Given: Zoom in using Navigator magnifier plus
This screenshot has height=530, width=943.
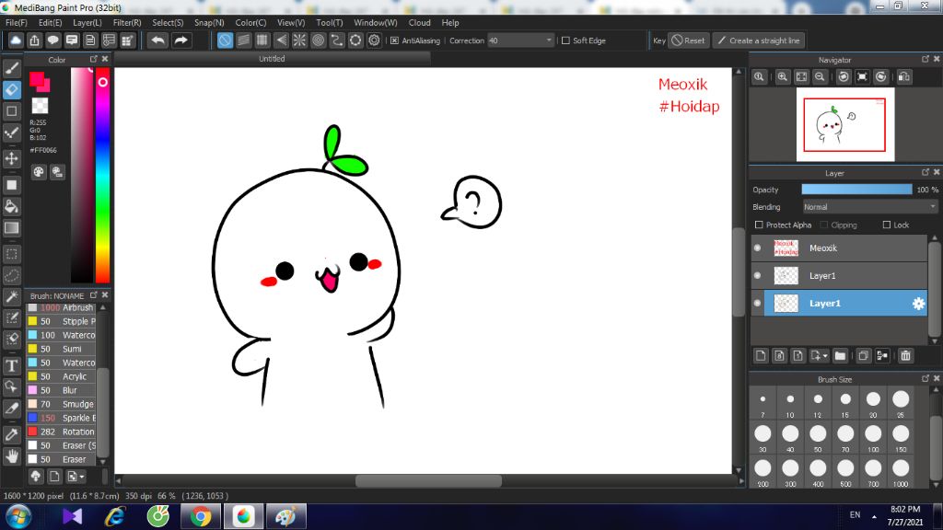Looking at the screenshot, I should coord(783,77).
